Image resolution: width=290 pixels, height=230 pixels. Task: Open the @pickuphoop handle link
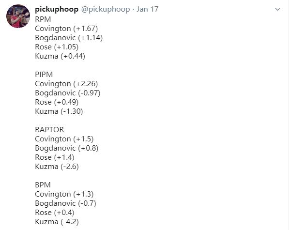coord(106,9)
